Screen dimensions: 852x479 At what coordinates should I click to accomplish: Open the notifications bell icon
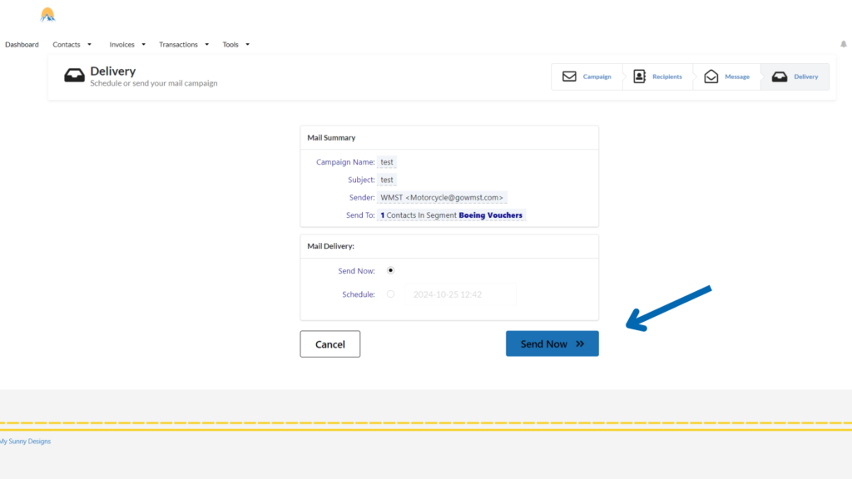pyautogui.click(x=843, y=45)
